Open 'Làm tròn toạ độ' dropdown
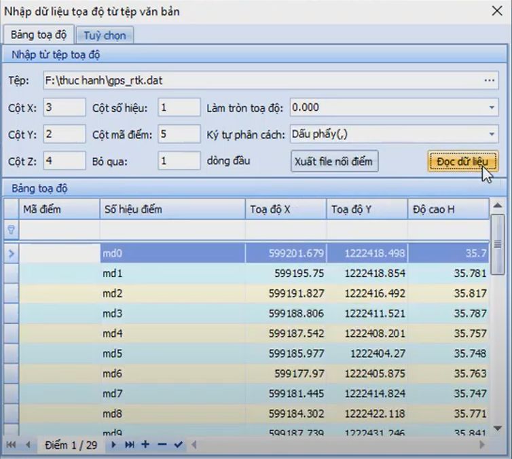 coord(491,107)
